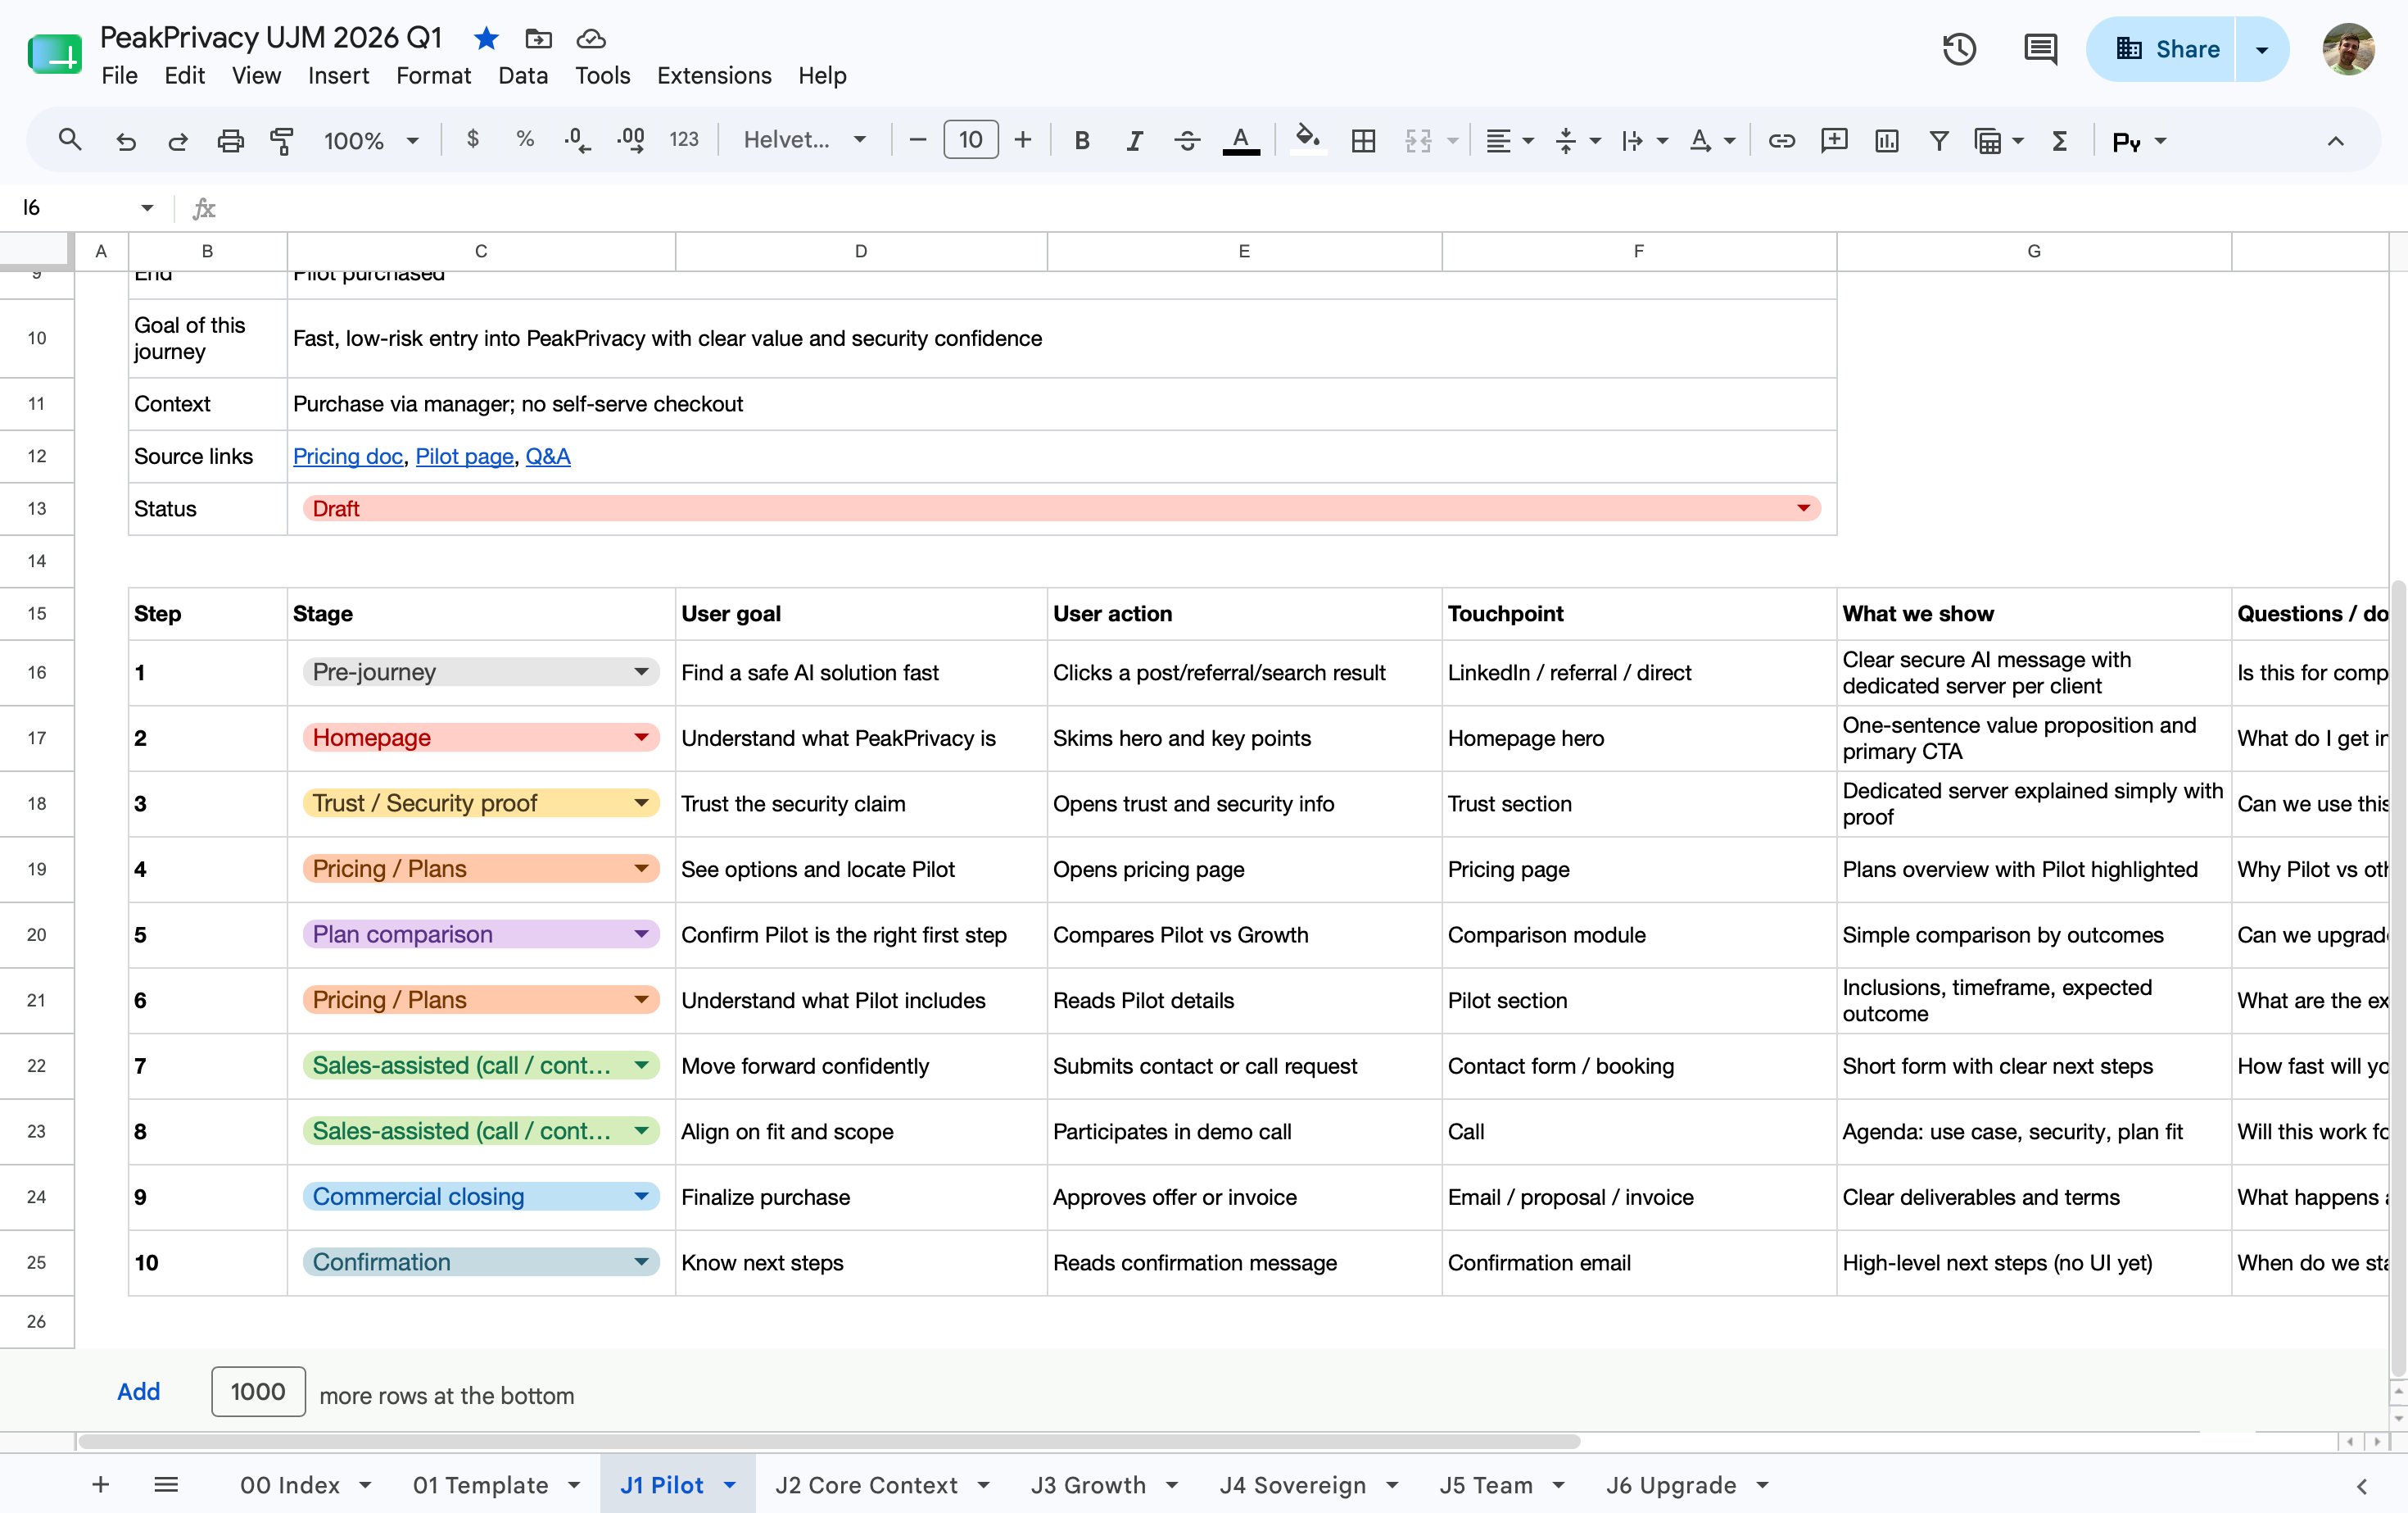Click the create filter funnel icon
The width and height of the screenshot is (2408, 1513).
pyautogui.click(x=1939, y=141)
